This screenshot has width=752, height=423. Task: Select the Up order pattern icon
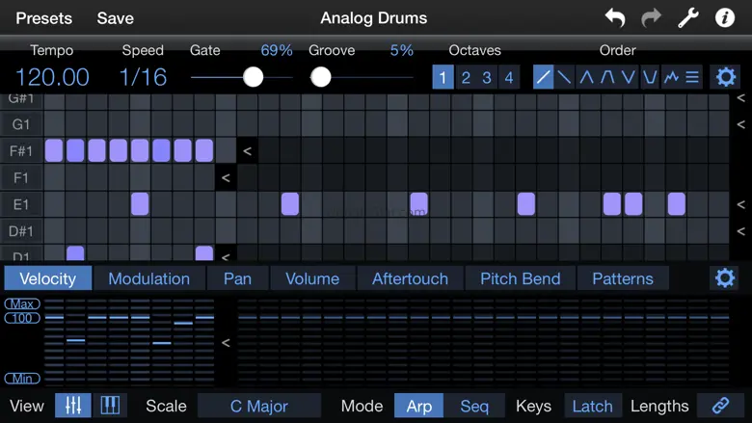coord(543,77)
